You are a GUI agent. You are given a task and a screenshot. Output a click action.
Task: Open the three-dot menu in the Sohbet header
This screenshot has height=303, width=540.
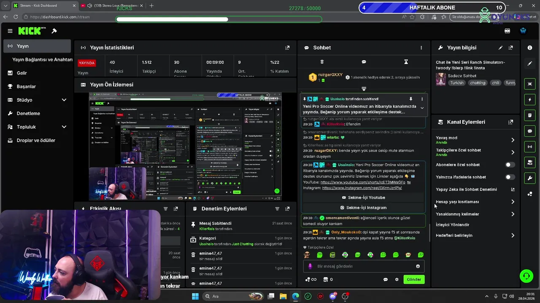pos(421,48)
